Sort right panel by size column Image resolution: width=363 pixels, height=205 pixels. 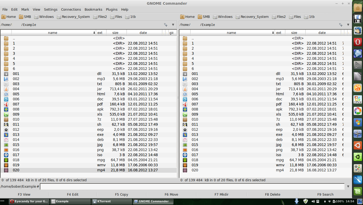295,33
